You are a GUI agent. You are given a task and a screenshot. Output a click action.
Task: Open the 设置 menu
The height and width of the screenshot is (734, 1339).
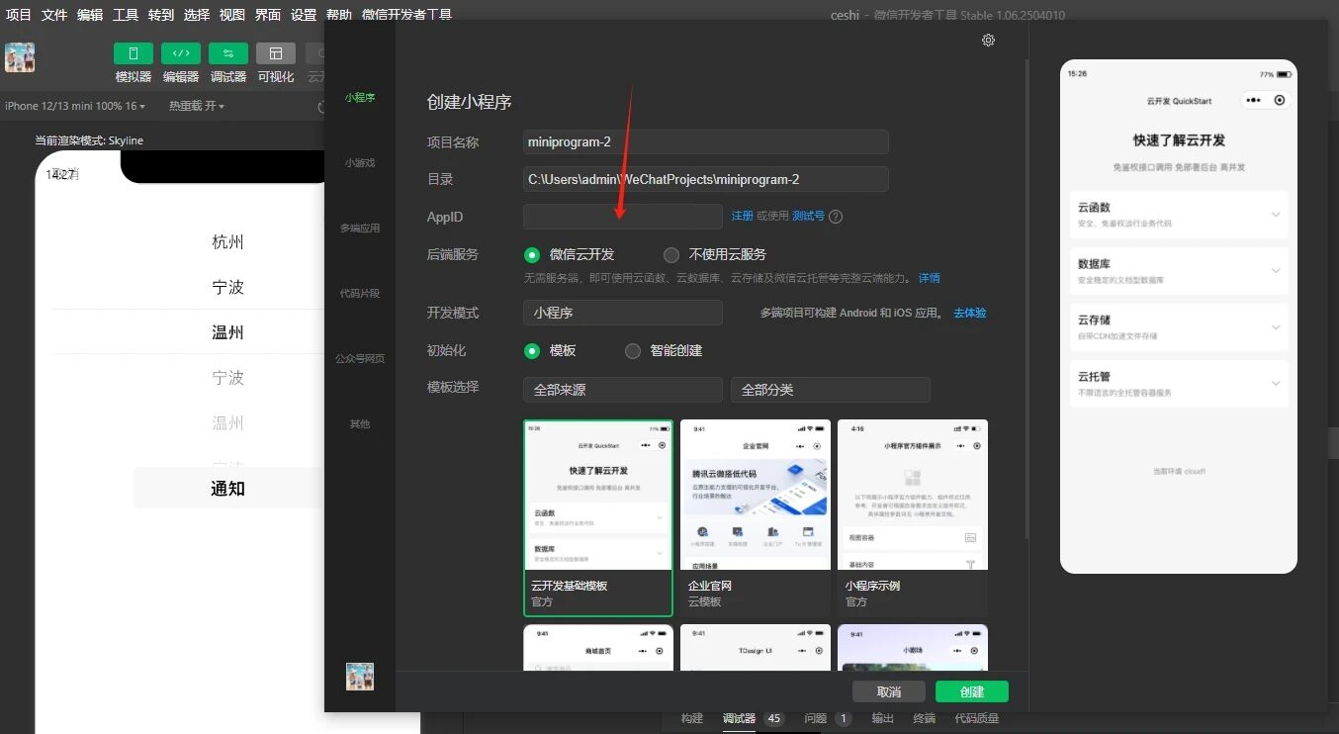pyautogui.click(x=304, y=15)
